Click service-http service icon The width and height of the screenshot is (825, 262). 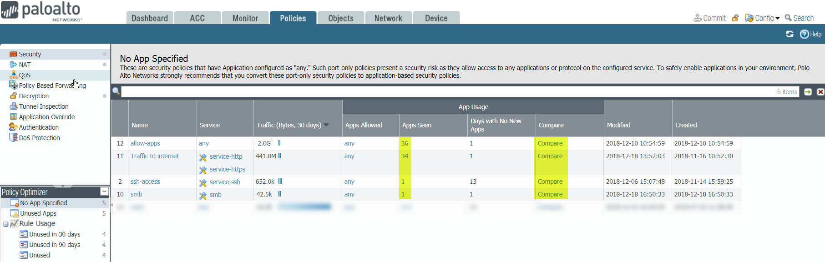(203, 157)
